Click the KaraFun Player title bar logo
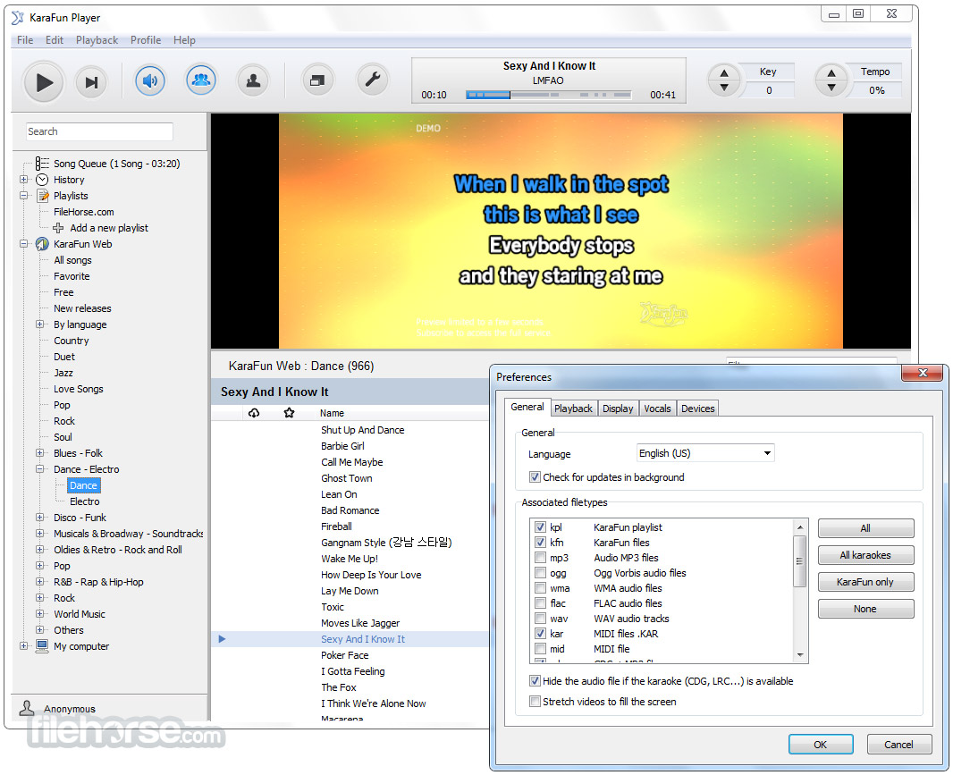The height and width of the screenshot is (775, 953). 18,18
